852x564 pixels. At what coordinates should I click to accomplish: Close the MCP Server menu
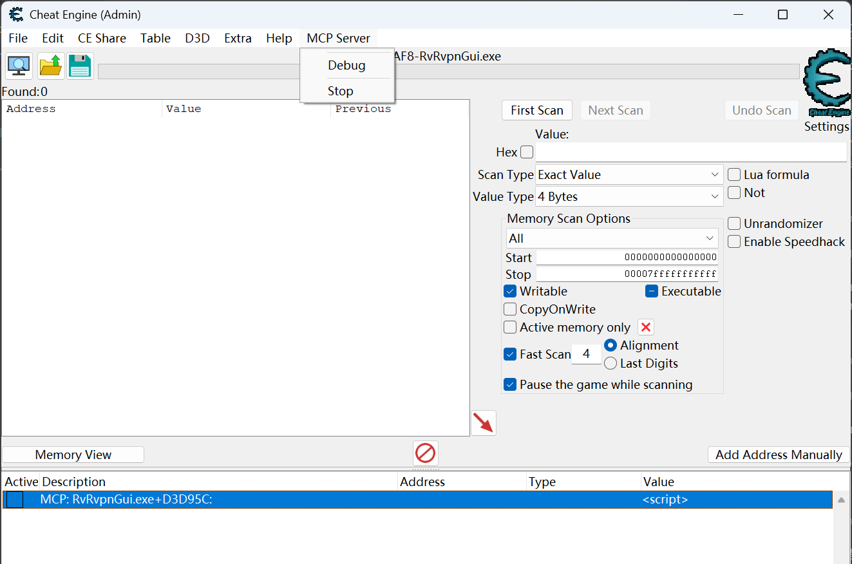click(x=339, y=38)
